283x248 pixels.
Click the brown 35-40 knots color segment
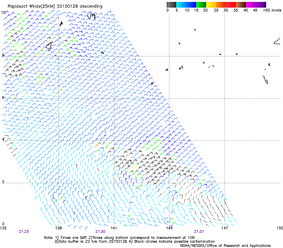click(241, 5)
